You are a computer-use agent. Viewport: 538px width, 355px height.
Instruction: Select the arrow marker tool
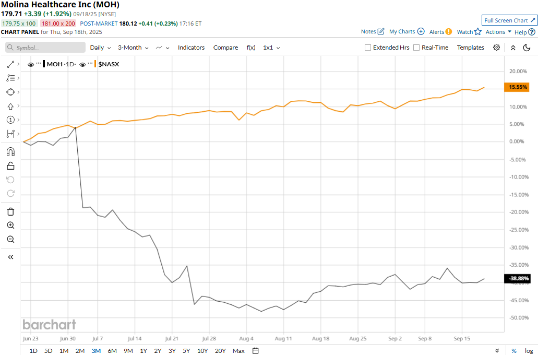click(10, 106)
